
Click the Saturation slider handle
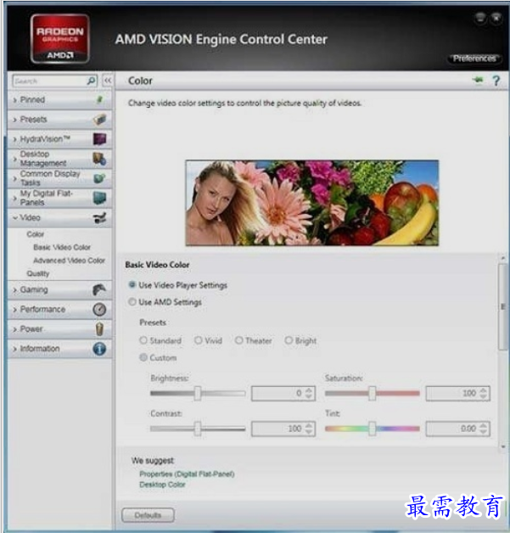point(372,393)
